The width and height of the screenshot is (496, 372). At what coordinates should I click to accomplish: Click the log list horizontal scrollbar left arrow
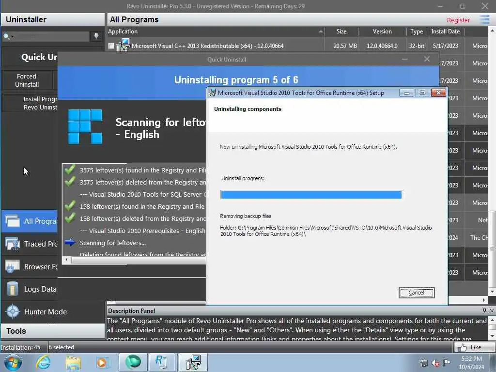tap(66, 260)
